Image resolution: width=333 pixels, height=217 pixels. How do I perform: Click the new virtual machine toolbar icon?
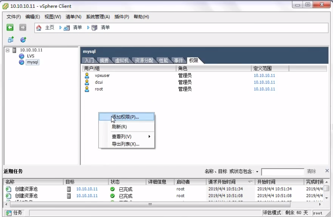pyautogui.click(x=11, y=39)
